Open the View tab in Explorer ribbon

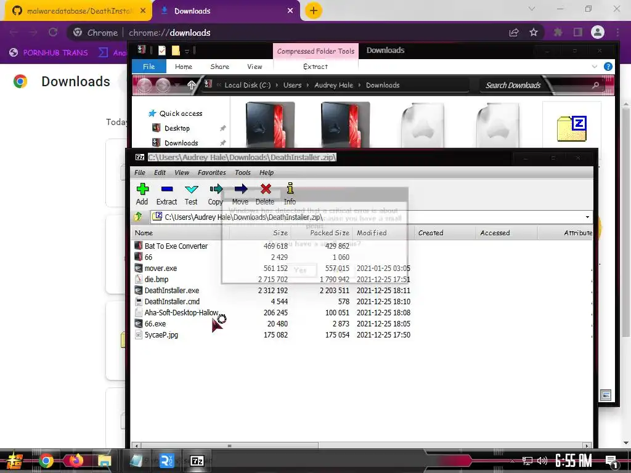(254, 67)
